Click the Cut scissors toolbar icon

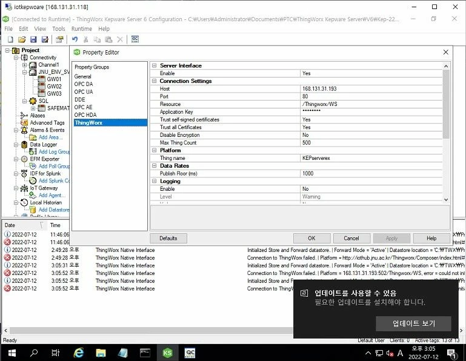coord(86,39)
